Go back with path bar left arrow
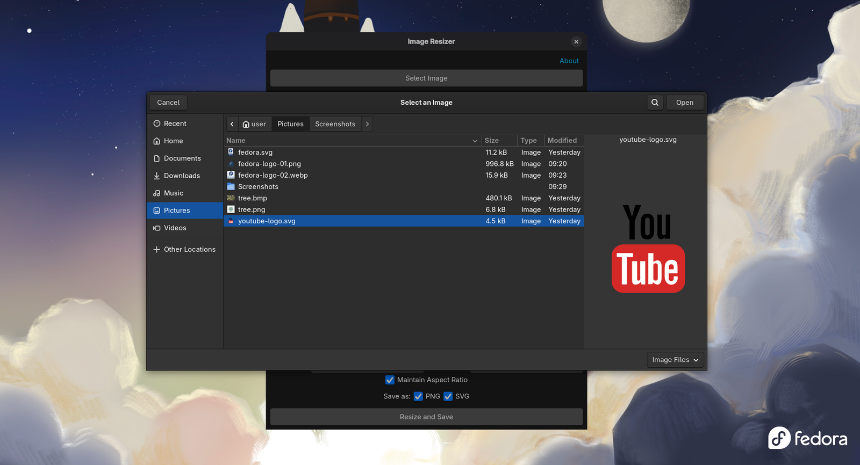Image resolution: width=860 pixels, height=465 pixels. click(x=232, y=124)
